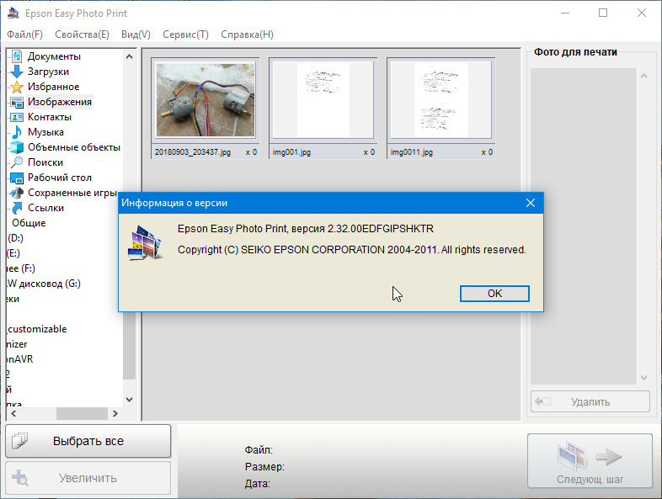Open the Сервис(T) menu
The image size is (662, 499).
point(186,35)
